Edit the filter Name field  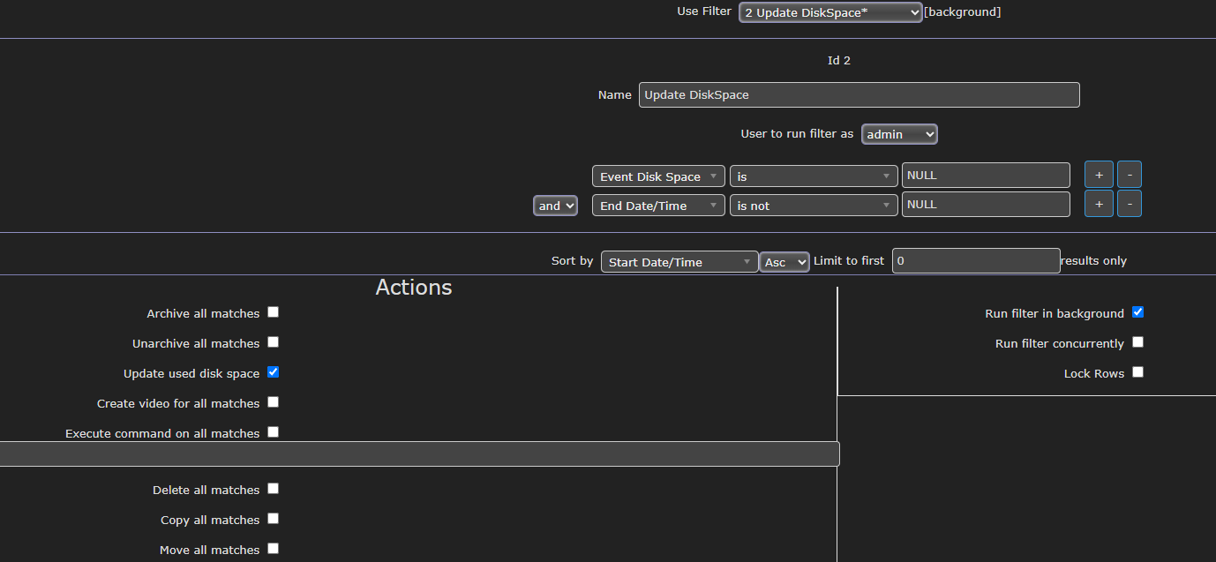coord(859,95)
